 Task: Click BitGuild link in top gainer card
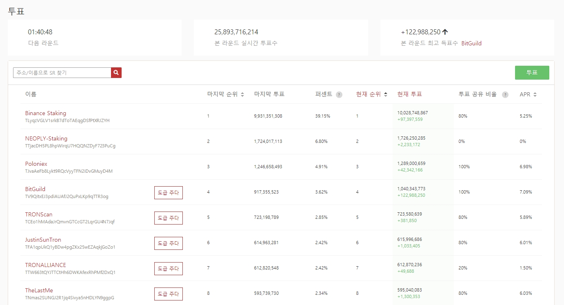pyautogui.click(x=471, y=43)
